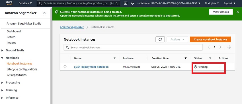This screenshot has width=242, height=104.
Task: Open table preferences gear icon
Action: pos(229,47)
